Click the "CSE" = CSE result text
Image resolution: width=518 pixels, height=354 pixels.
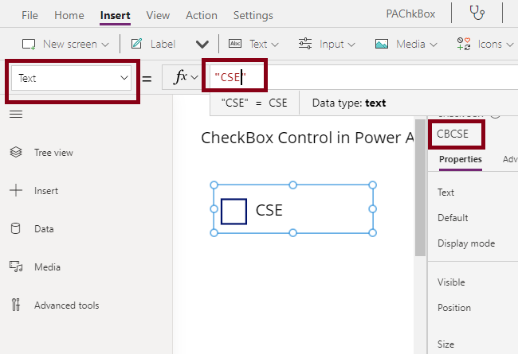254,103
